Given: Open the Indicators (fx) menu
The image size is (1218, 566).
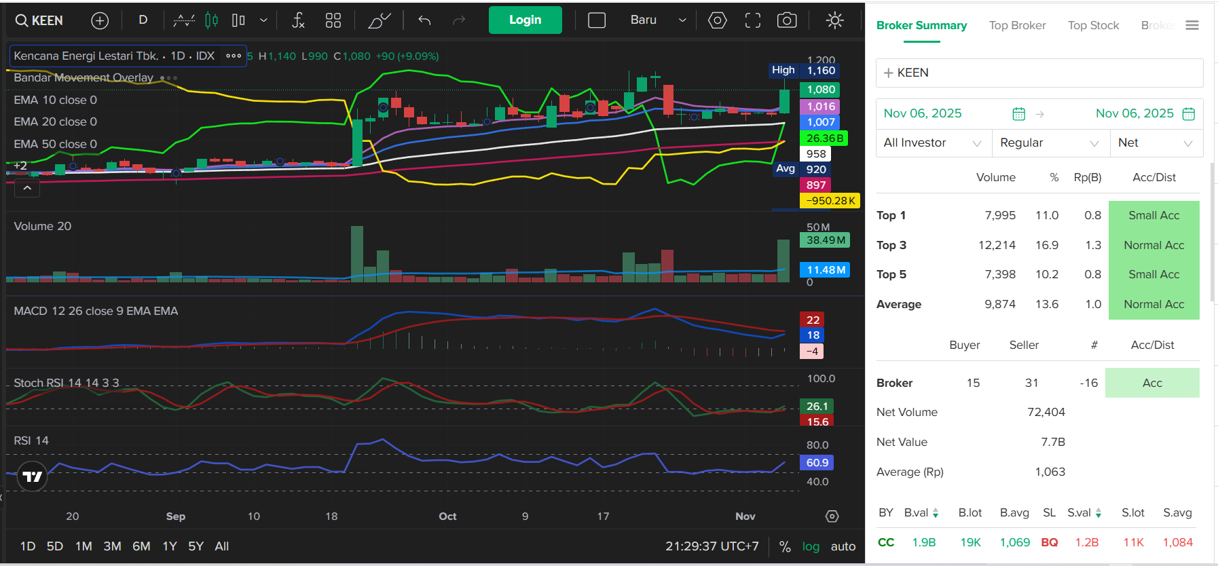Looking at the screenshot, I should [x=298, y=20].
